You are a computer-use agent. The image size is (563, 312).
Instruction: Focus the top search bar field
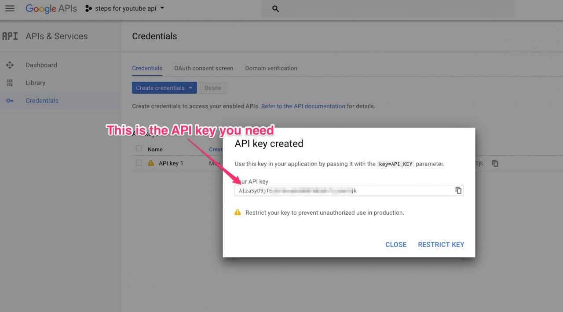click(388, 9)
